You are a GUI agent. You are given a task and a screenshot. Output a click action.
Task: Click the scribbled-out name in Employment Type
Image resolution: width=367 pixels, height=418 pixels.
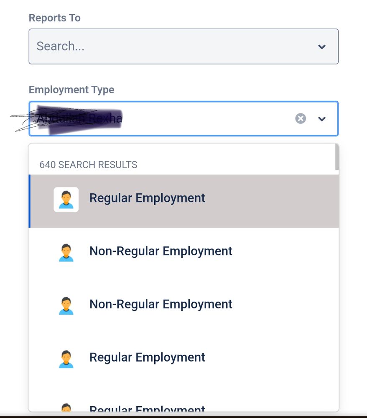click(79, 118)
